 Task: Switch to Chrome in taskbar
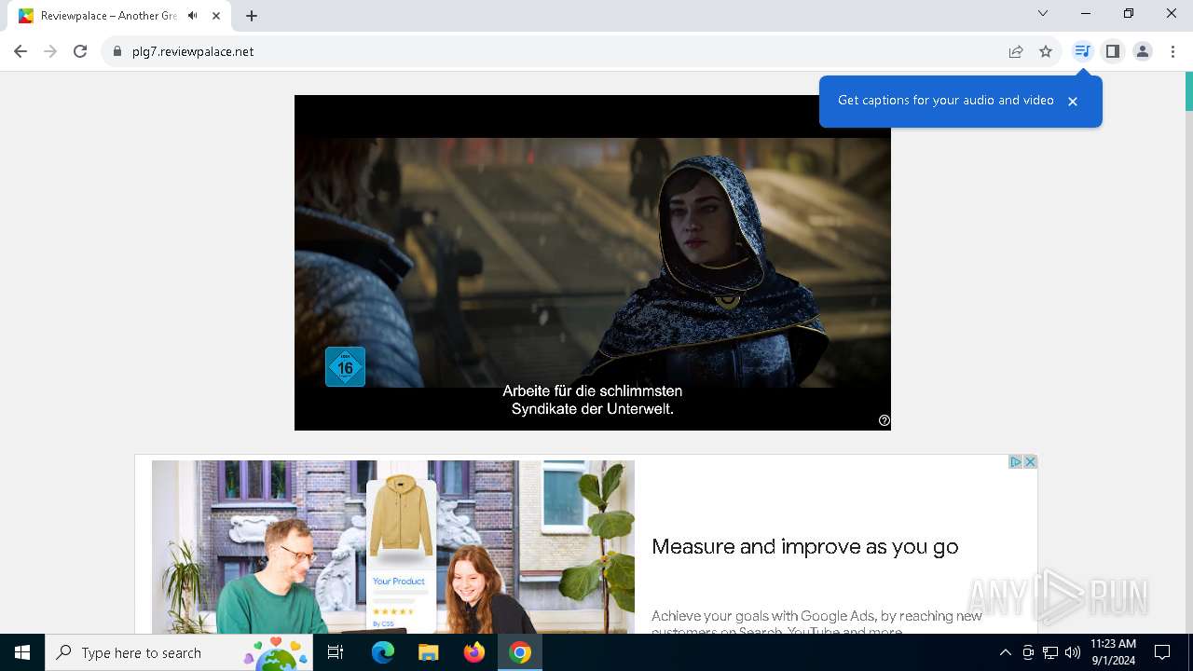click(520, 652)
